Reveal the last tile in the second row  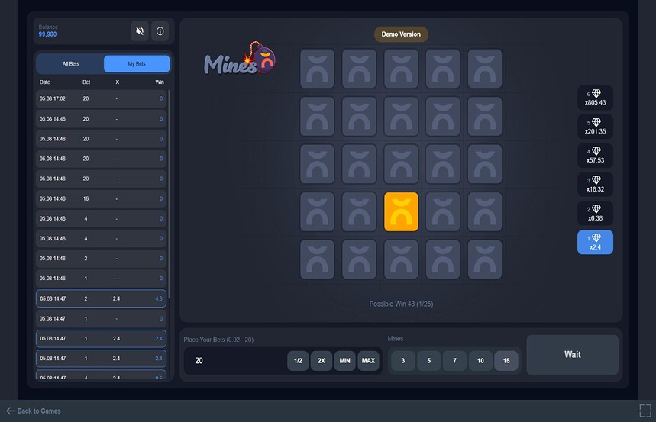pos(484,116)
